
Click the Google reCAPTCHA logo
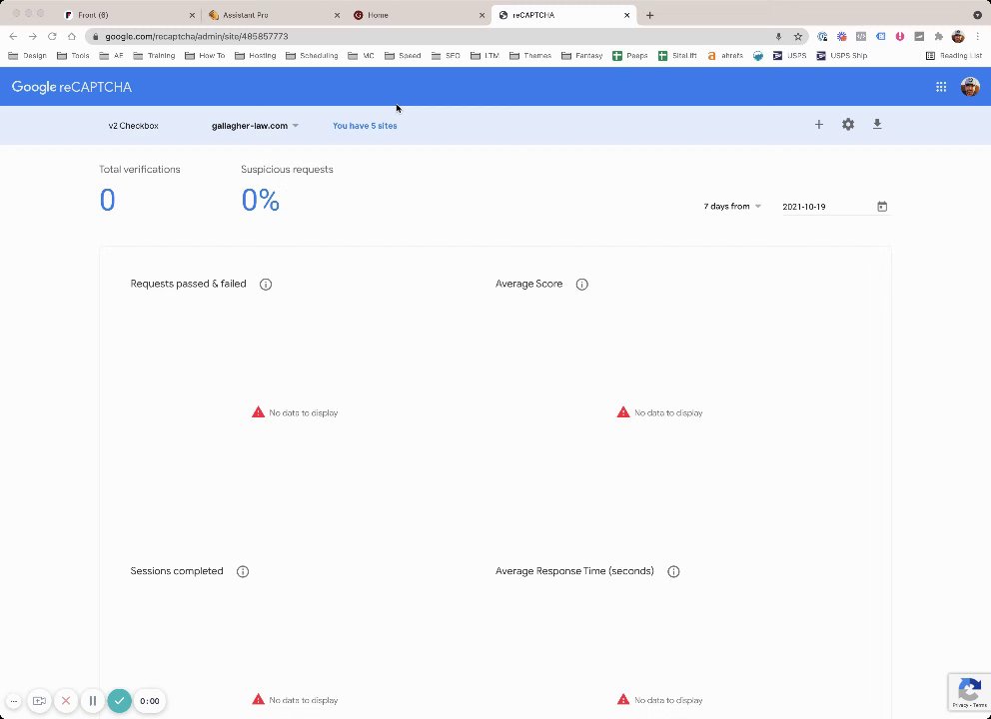click(x=71, y=87)
